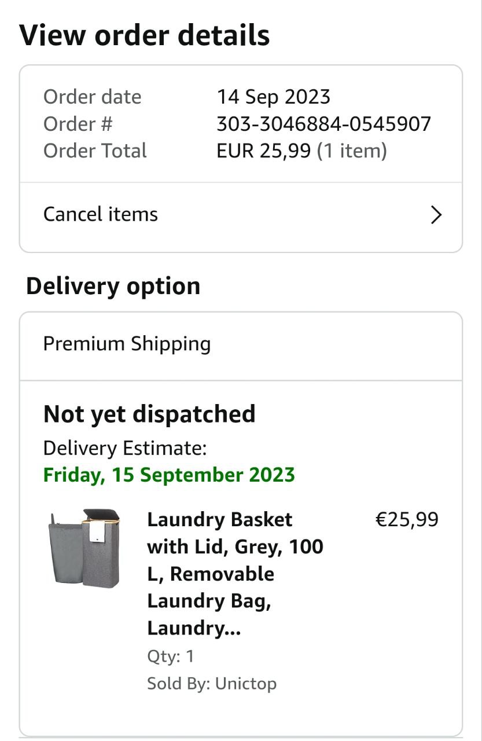Click the 14 Sep 2023 order date value
The image size is (482, 741).
tap(273, 97)
